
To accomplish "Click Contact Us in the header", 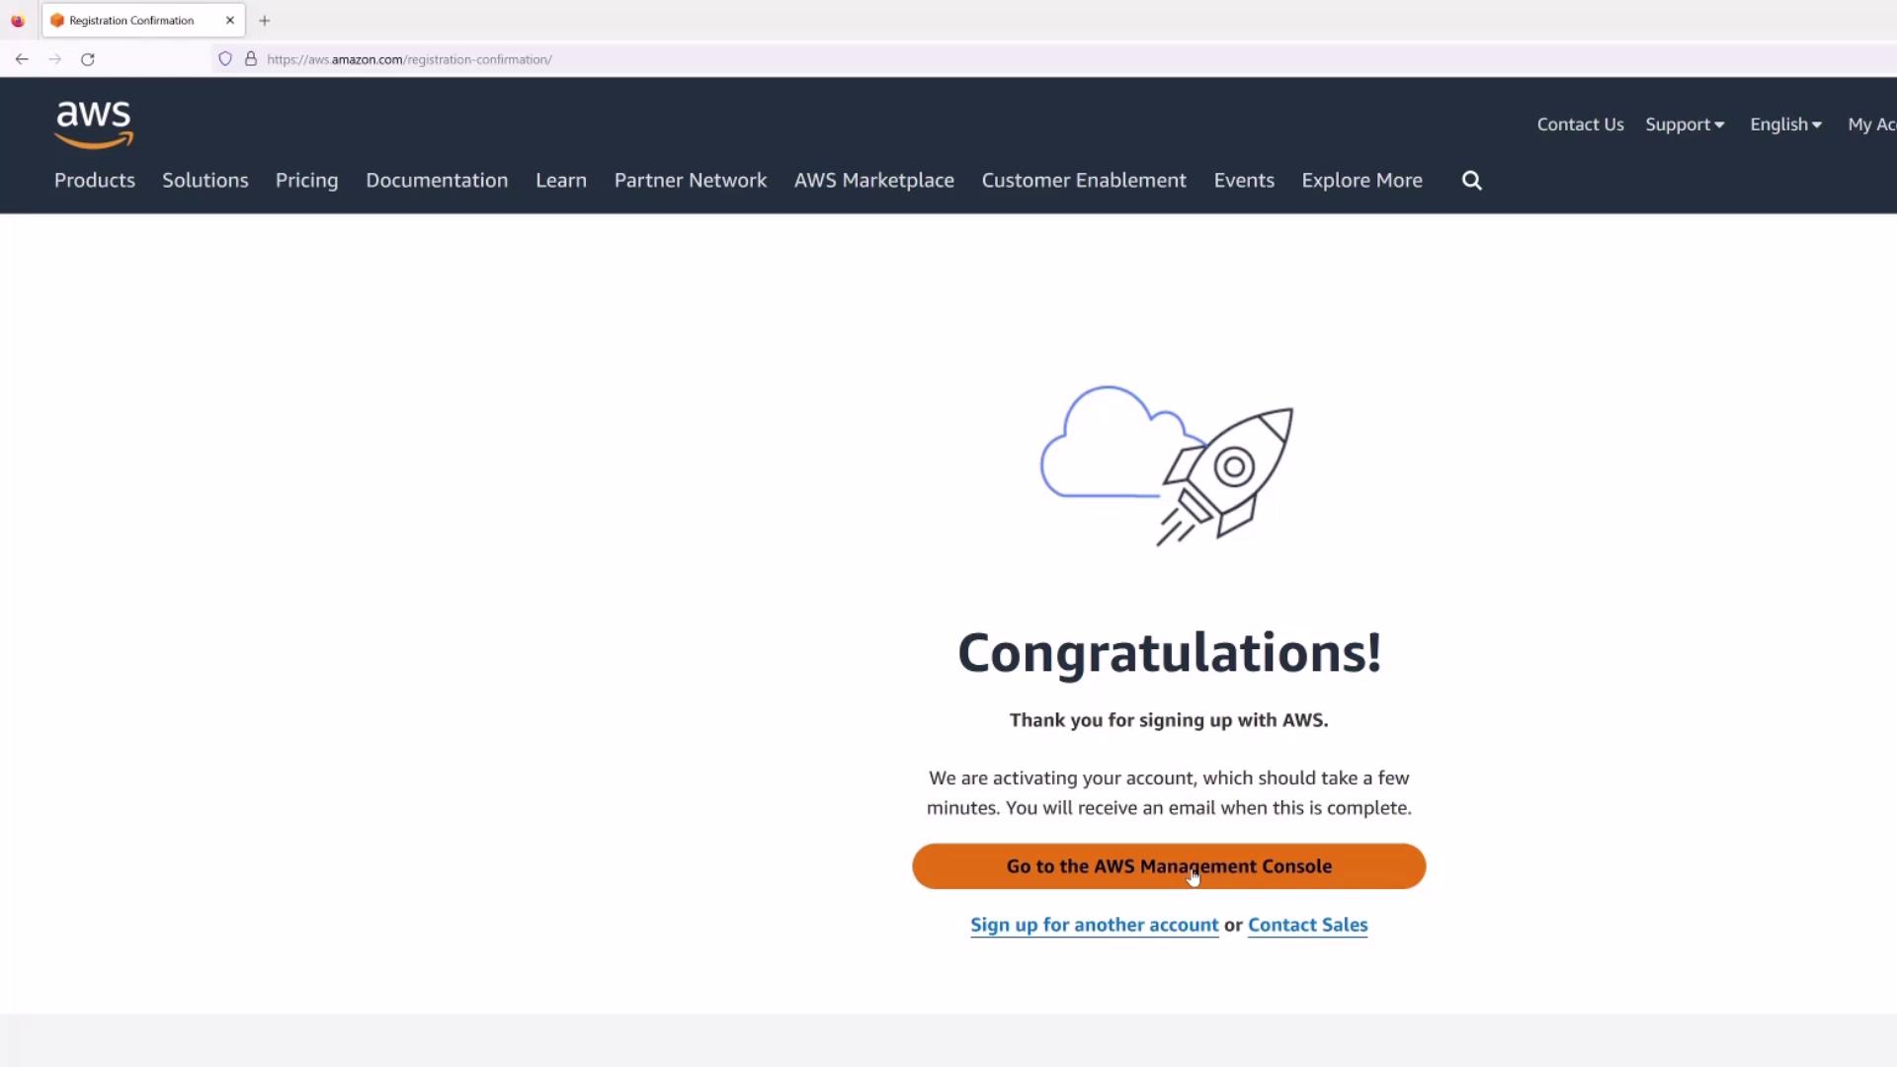I will [1580, 124].
